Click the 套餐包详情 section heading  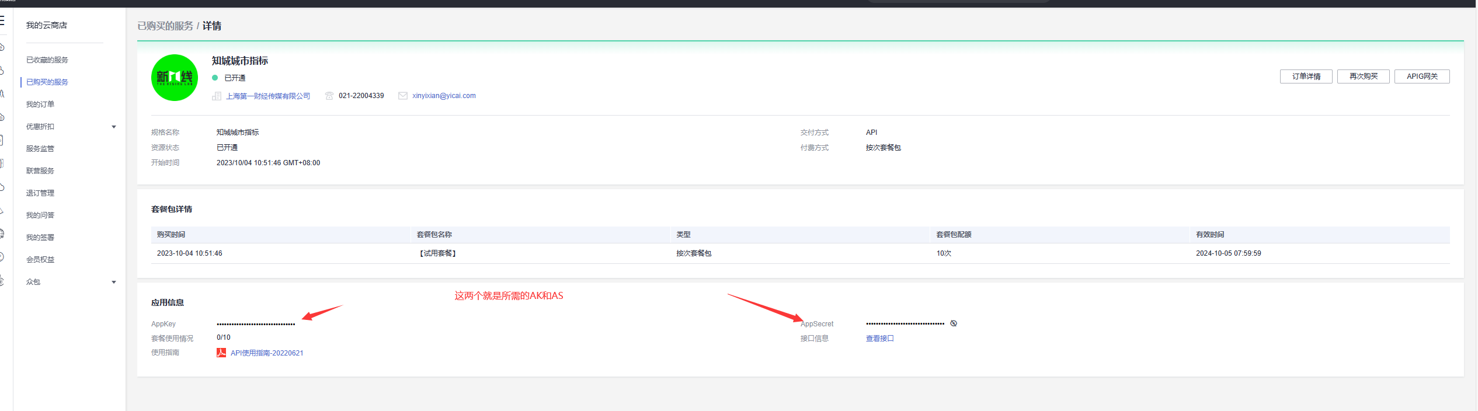tap(172, 209)
